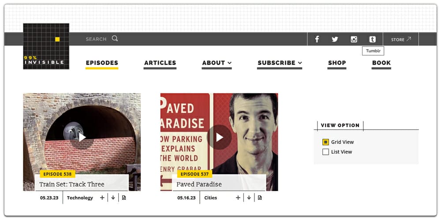The image size is (441, 220).
Task: Click the 99% Invisible logo
Action: click(46, 46)
